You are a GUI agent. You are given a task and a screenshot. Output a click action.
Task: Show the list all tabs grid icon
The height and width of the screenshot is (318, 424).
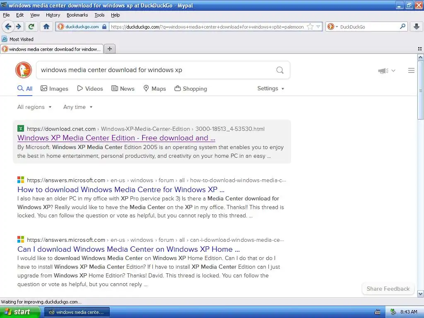click(x=420, y=49)
